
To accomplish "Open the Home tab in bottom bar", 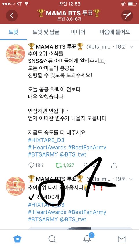I will 17,239.
